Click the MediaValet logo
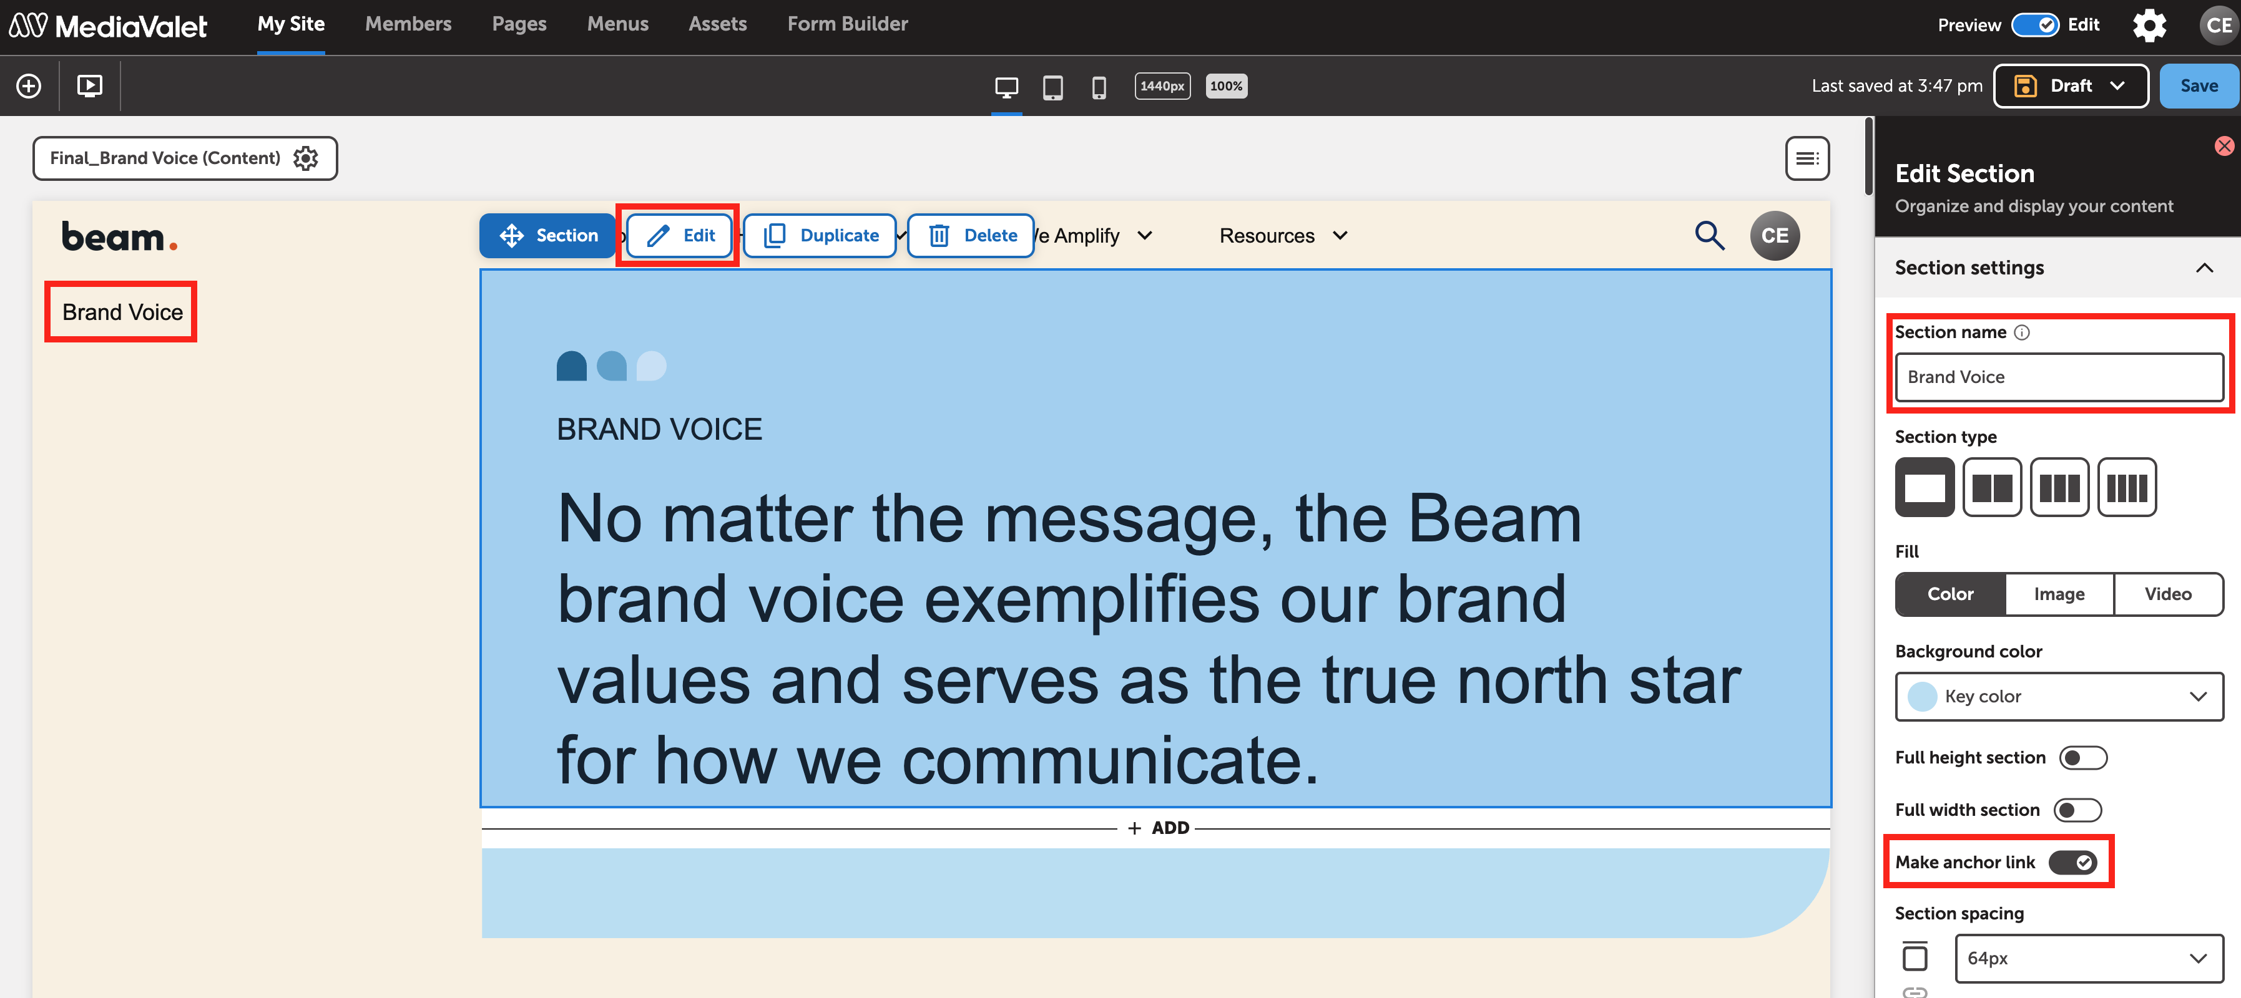2241x998 pixels. 108,25
